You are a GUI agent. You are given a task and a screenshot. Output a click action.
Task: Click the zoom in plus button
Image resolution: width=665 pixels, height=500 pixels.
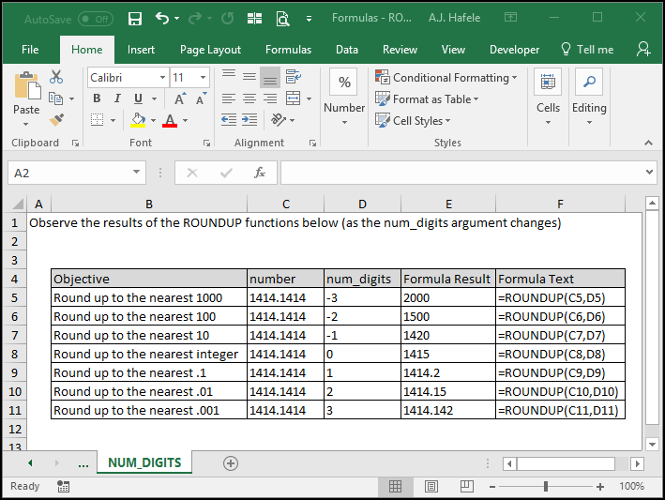pyautogui.click(x=600, y=487)
